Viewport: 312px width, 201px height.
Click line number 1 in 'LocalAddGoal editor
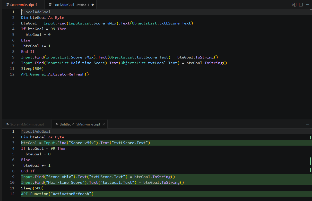coord(13,12)
